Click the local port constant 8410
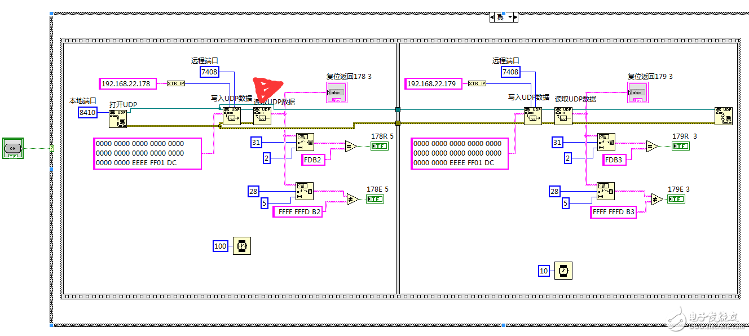This screenshot has height=336, width=749. [87, 113]
